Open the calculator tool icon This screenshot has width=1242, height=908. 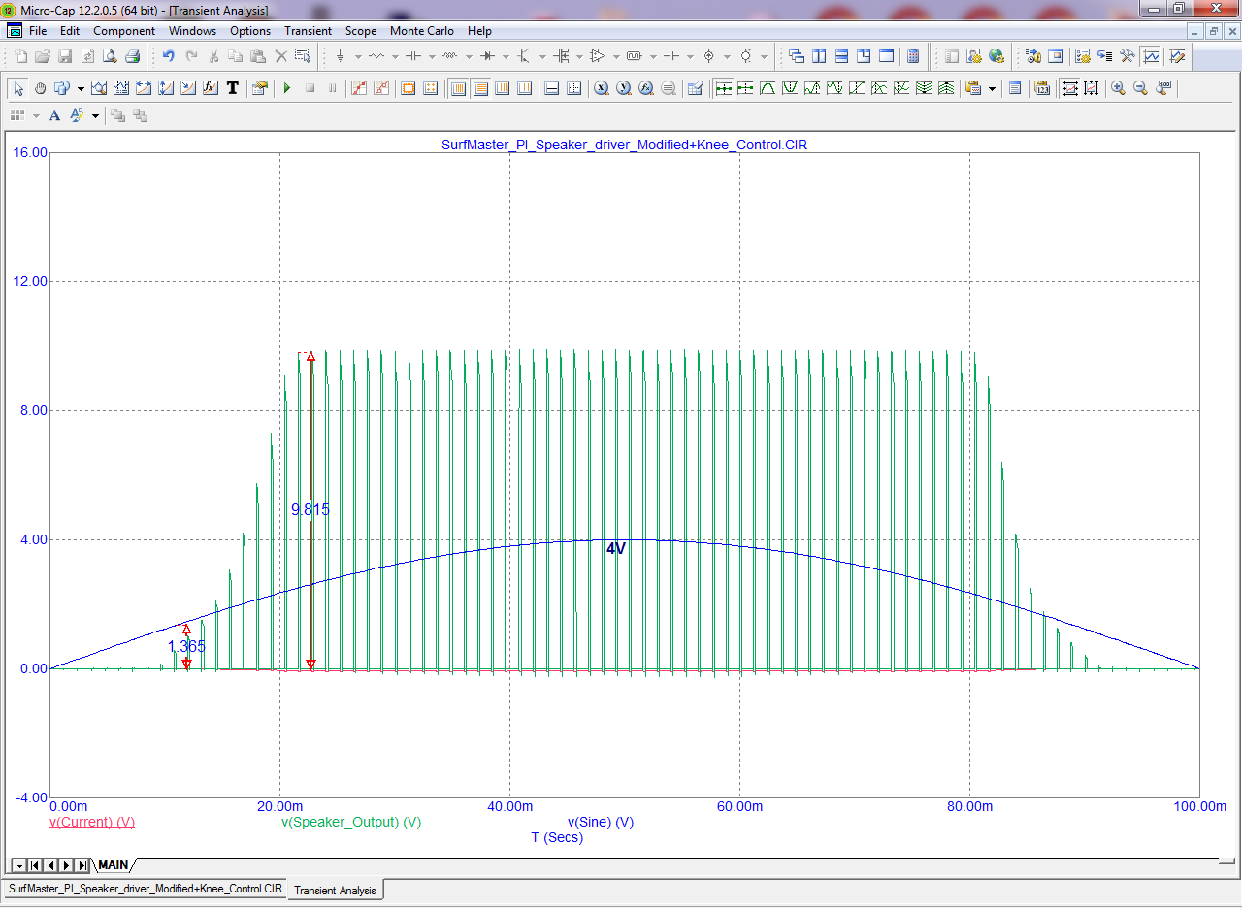913,56
